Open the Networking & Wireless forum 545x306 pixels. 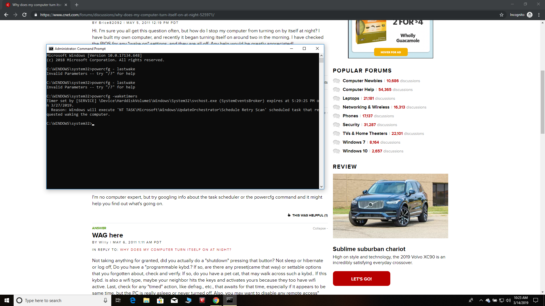(x=366, y=107)
